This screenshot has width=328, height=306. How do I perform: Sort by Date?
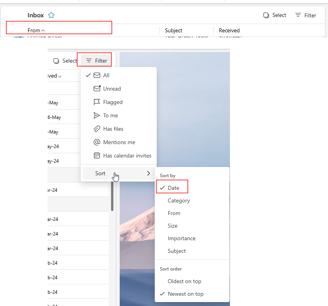(192, 188)
